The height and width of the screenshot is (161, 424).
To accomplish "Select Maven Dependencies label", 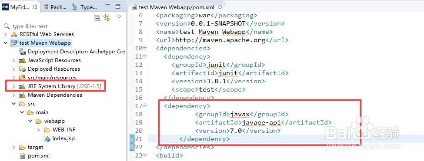I will [x=55, y=95].
